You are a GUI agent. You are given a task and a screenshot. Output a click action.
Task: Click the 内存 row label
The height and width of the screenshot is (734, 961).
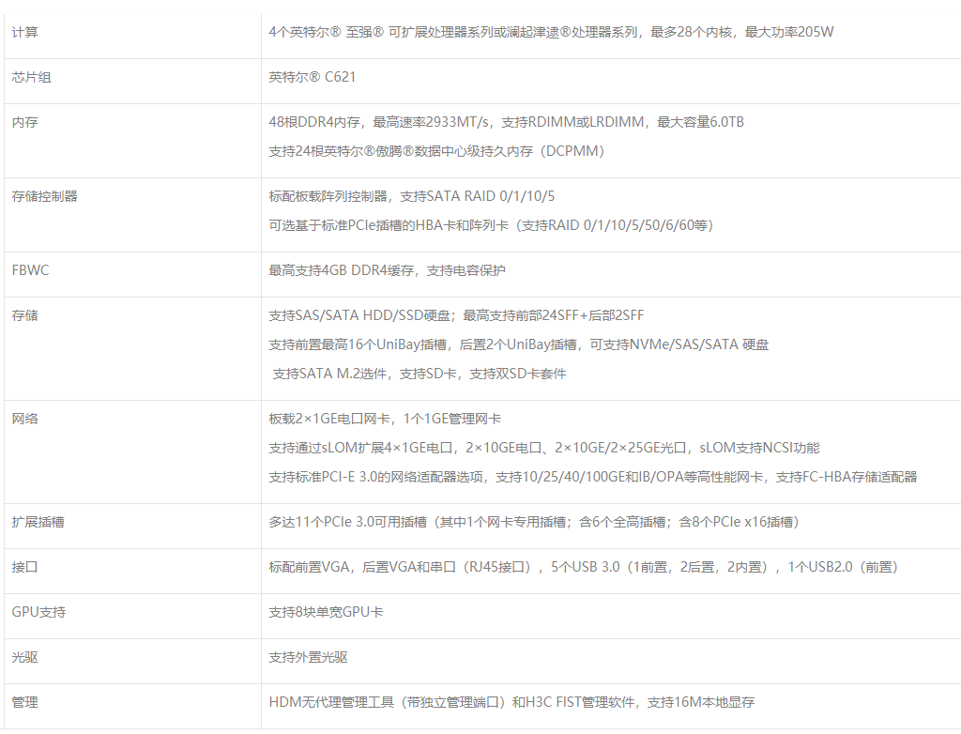coord(25,123)
